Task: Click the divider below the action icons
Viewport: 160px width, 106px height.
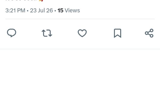Action: click(80, 49)
